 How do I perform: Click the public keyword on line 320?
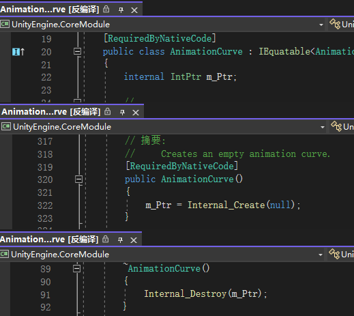tap(140, 179)
